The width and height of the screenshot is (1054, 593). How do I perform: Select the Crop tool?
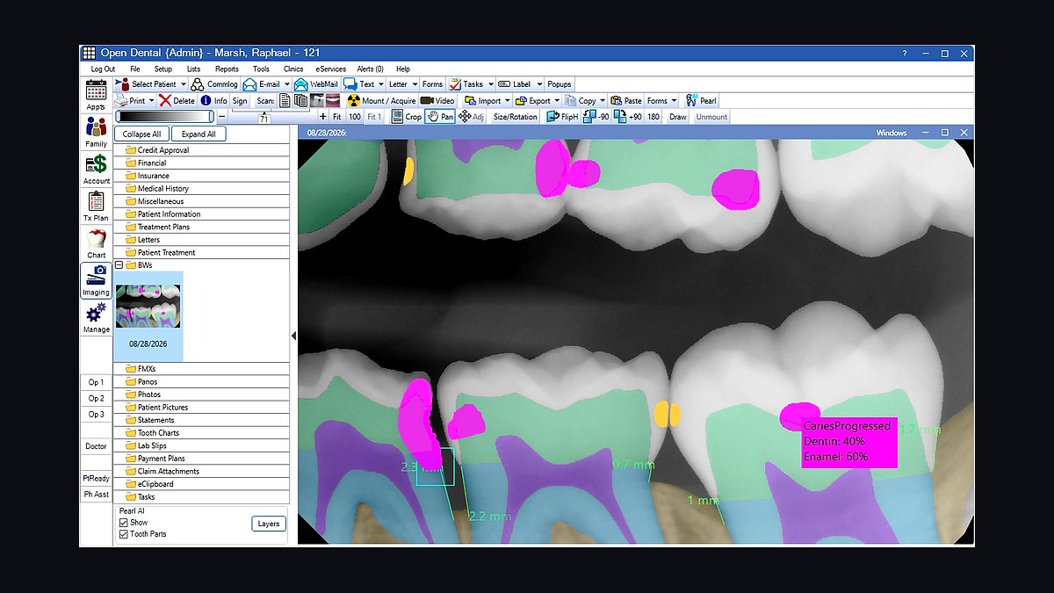[405, 117]
